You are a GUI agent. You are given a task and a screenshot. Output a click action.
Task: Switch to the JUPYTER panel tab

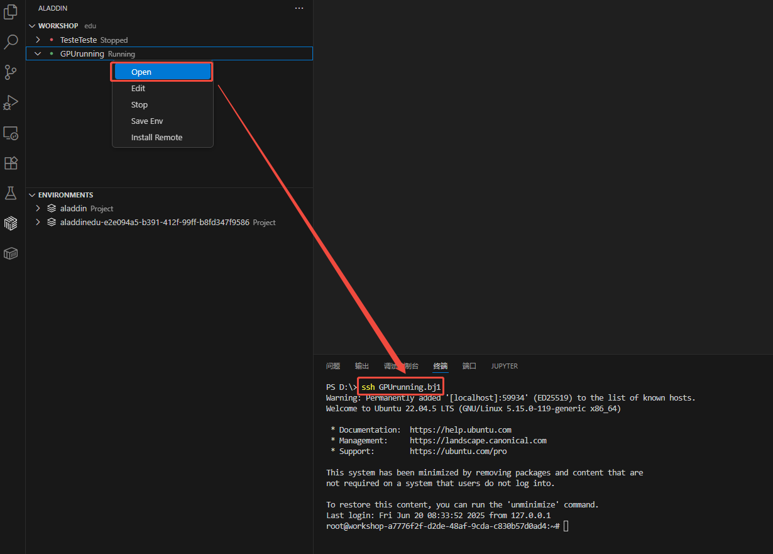[504, 366]
